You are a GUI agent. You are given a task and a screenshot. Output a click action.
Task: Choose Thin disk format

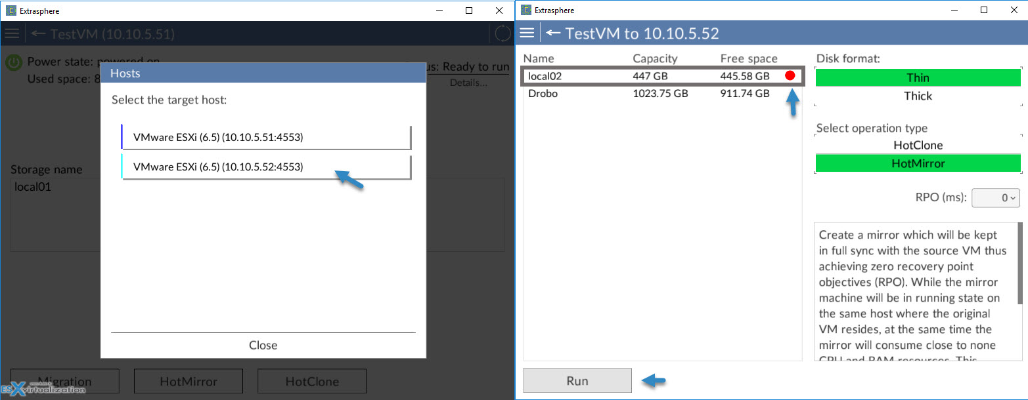pyautogui.click(x=918, y=77)
